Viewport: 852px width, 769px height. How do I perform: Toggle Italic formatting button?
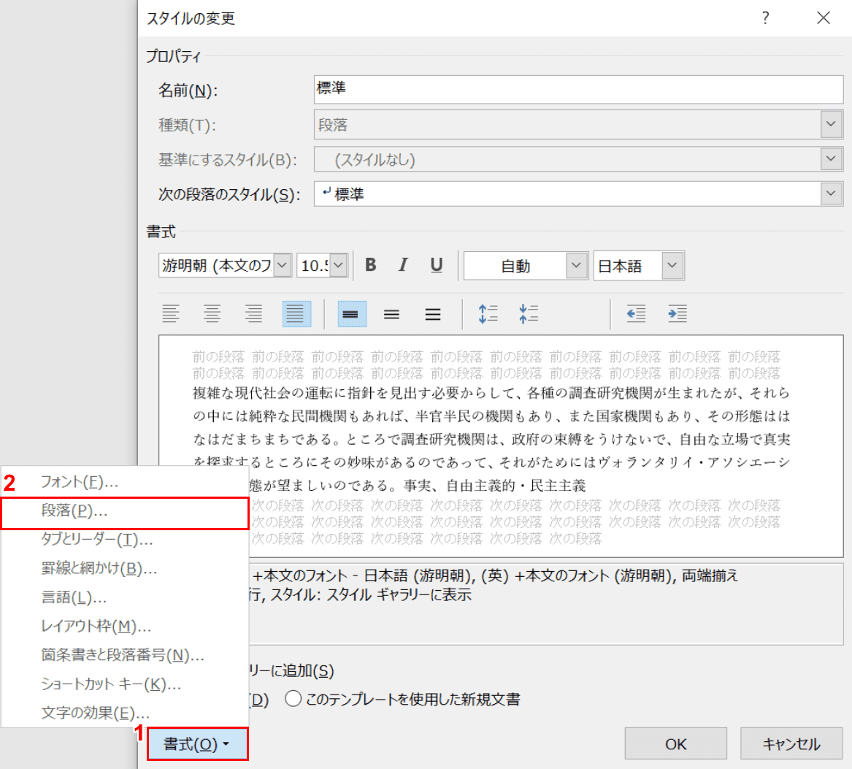pyautogui.click(x=402, y=265)
